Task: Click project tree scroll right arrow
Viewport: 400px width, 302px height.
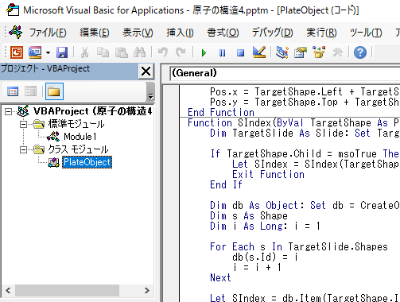Action: [x=147, y=290]
